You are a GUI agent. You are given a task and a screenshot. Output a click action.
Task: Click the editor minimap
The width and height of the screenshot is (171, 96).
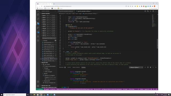pos(154,21)
